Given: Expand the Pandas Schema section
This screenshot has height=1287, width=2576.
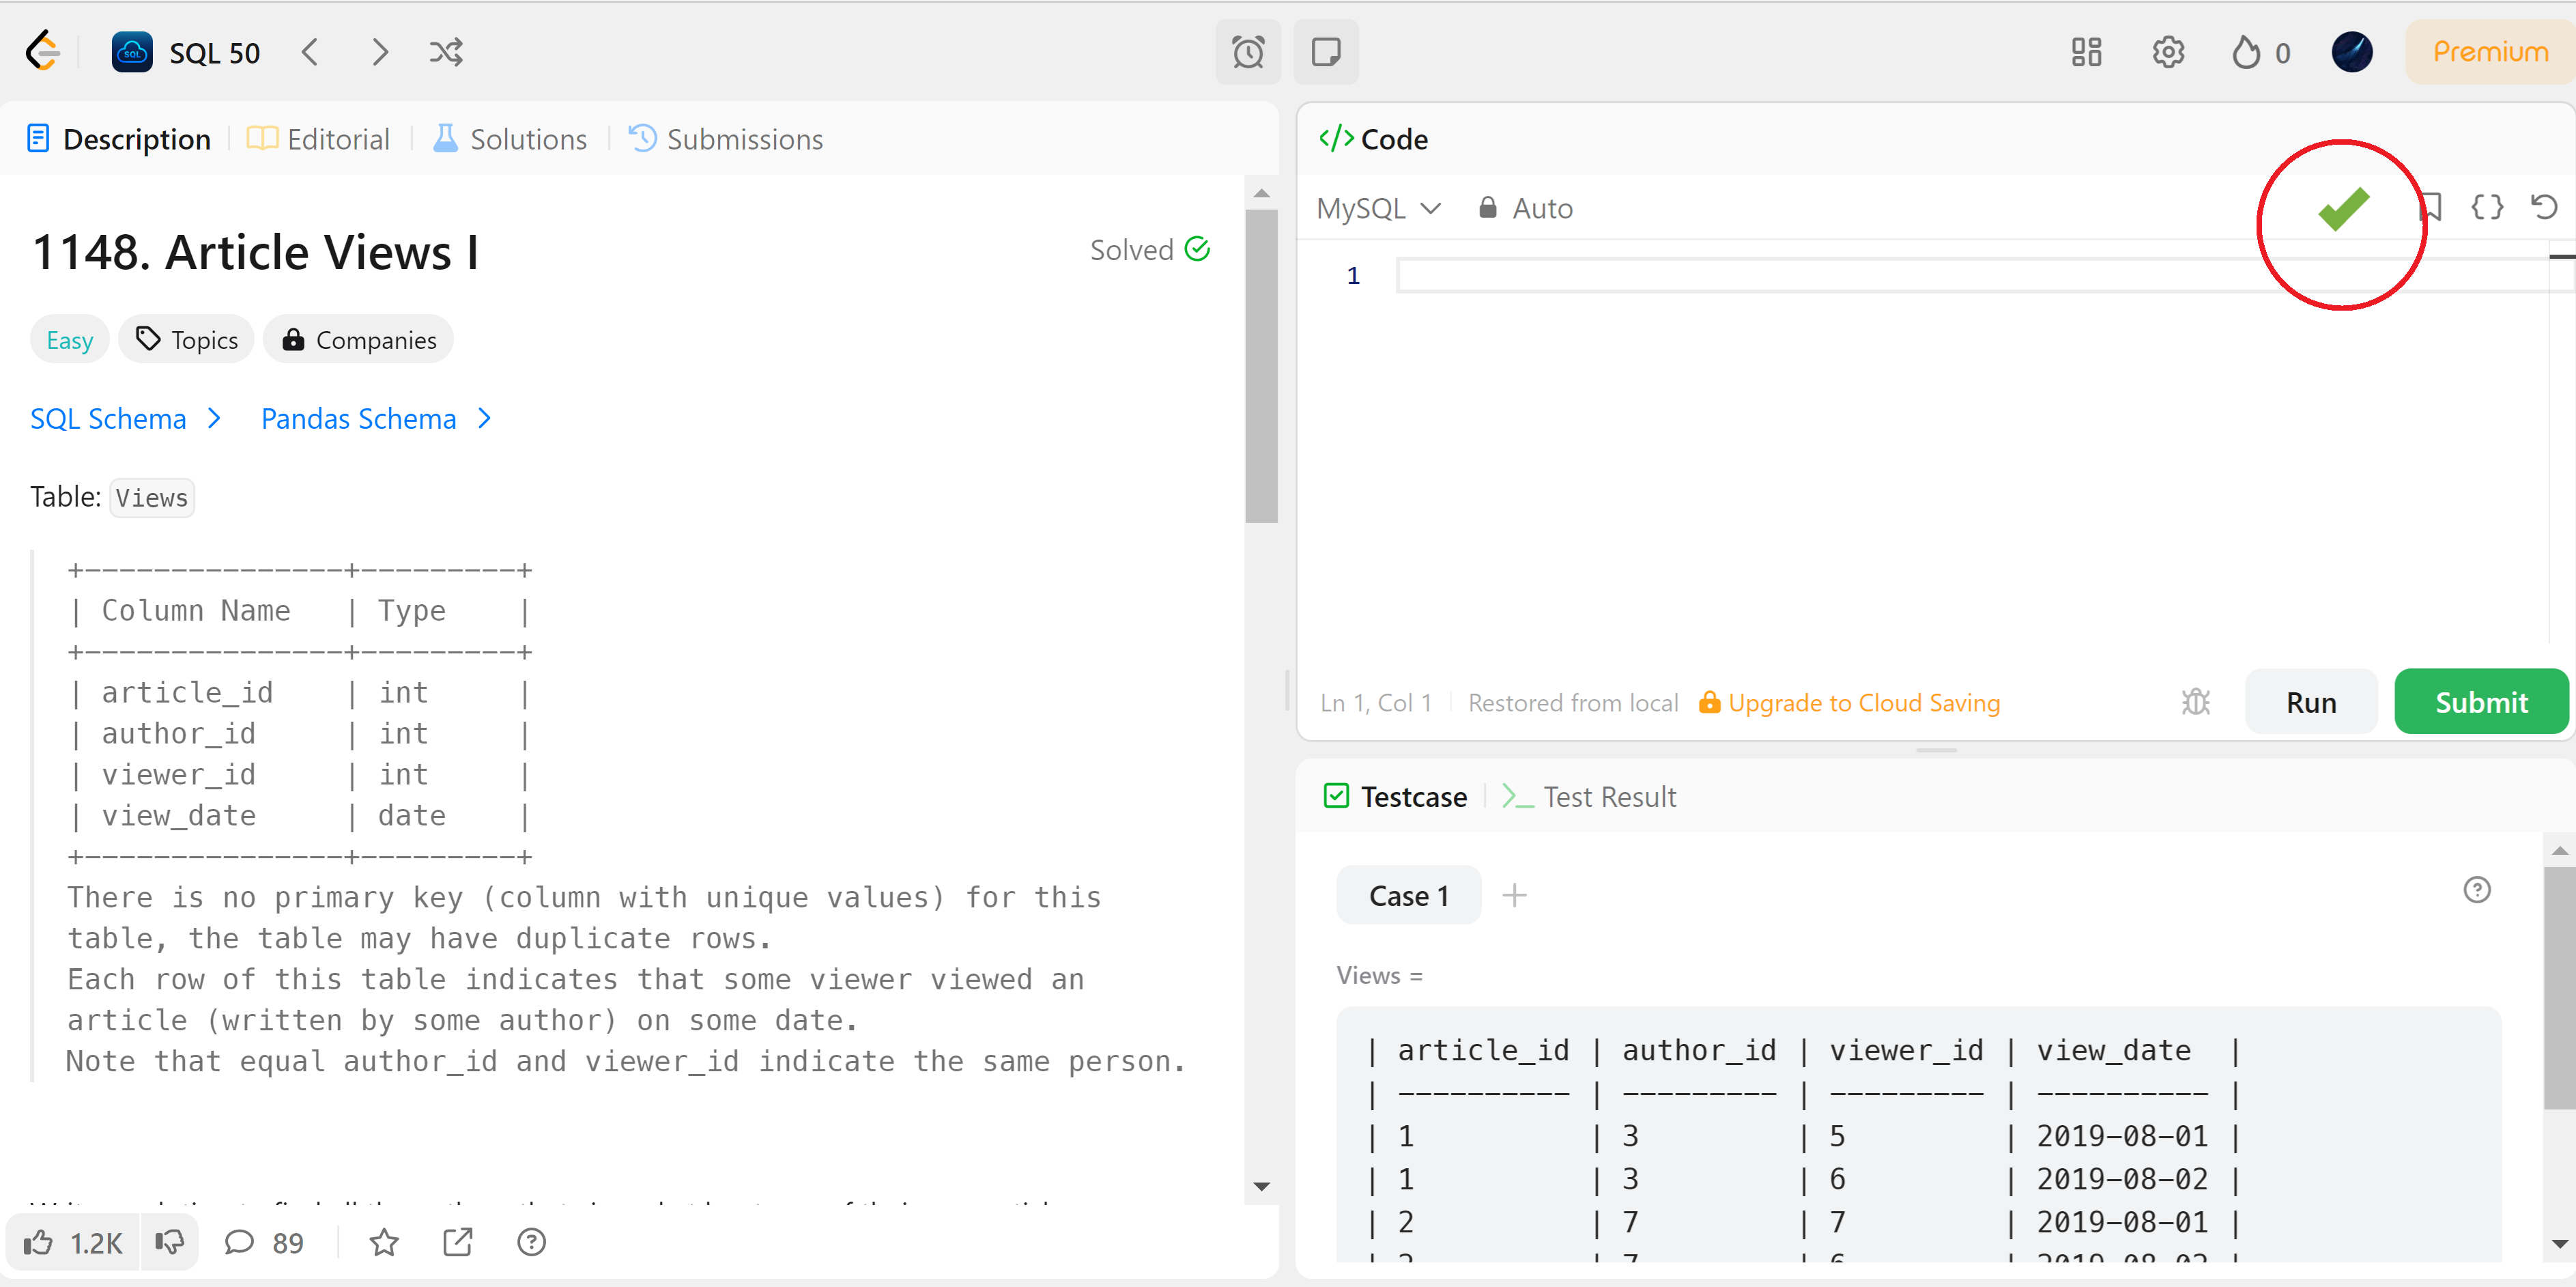Looking at the screenshot, I should click(x=375, y=419).
